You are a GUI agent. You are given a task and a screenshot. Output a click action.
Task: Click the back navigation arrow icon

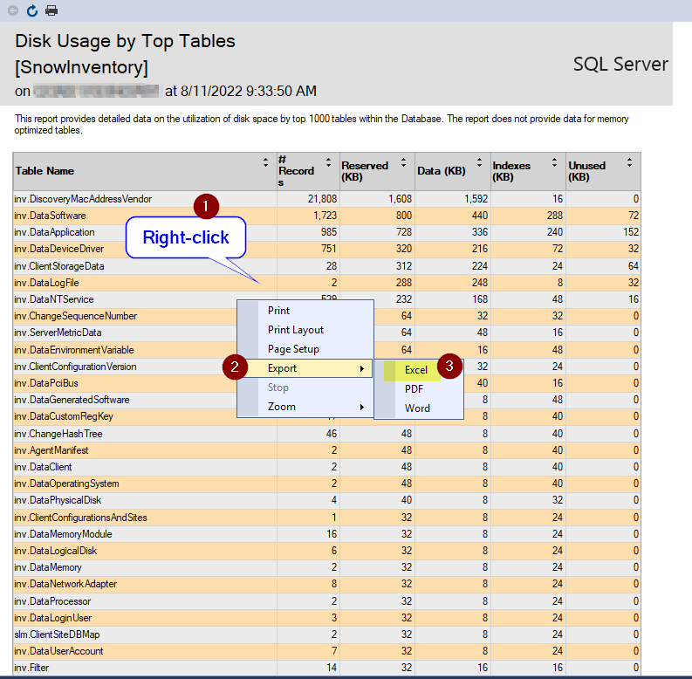(13, 10)
